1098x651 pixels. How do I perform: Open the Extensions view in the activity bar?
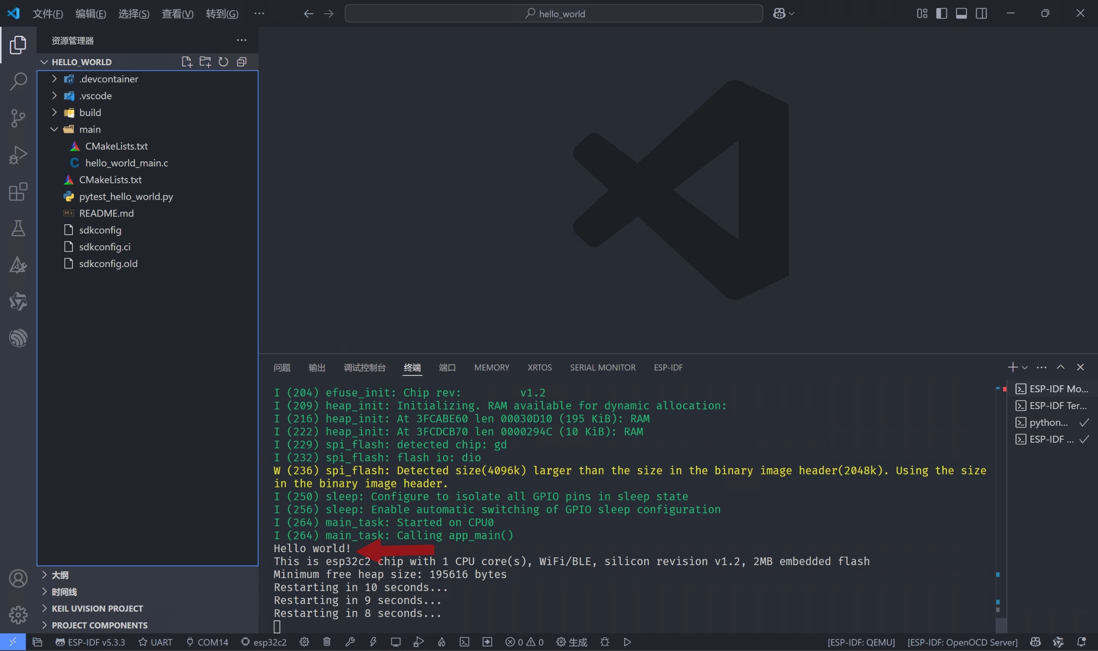(x=18, y=192)
